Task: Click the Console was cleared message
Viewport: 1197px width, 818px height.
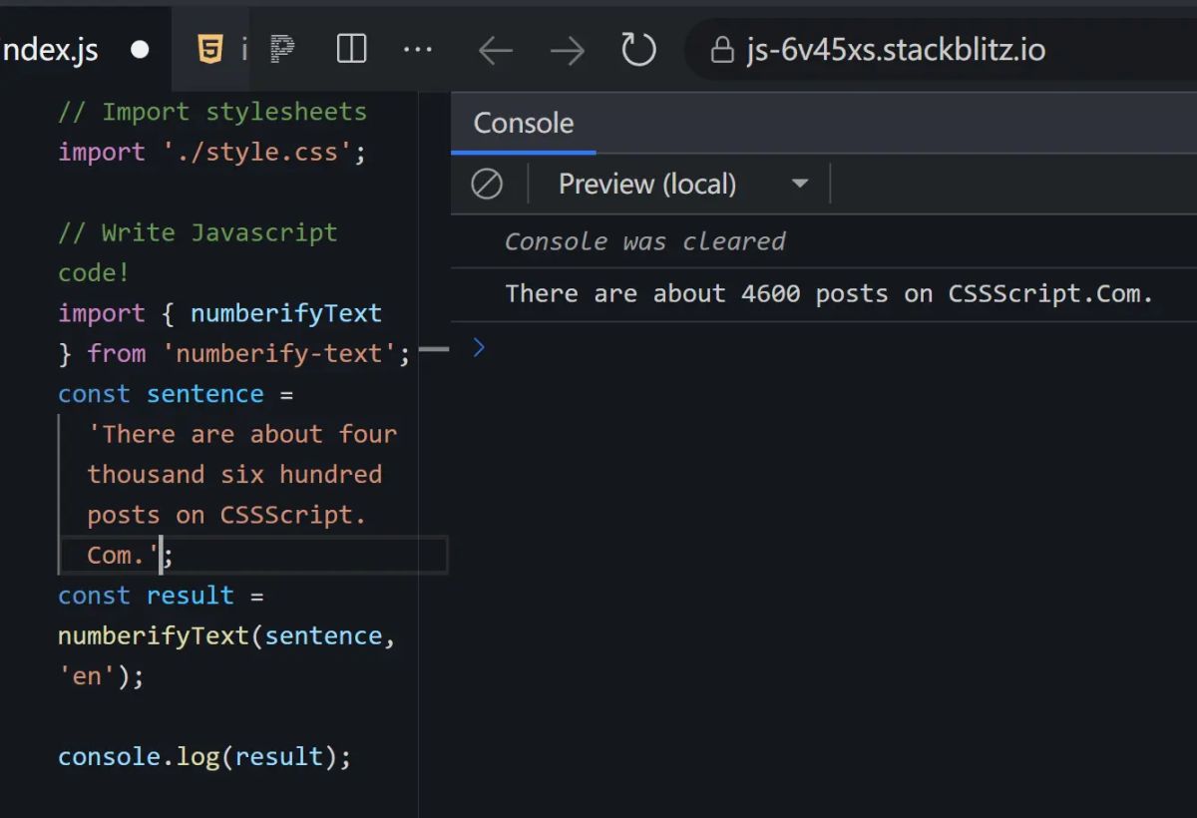Action: (645, 241)
